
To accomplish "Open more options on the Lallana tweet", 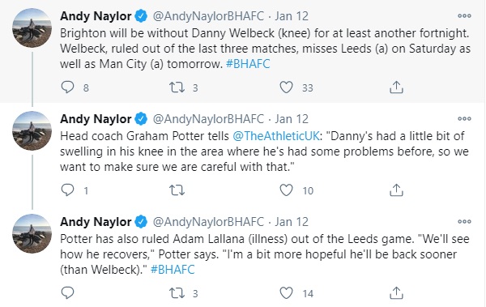I will tap(464, 222).
